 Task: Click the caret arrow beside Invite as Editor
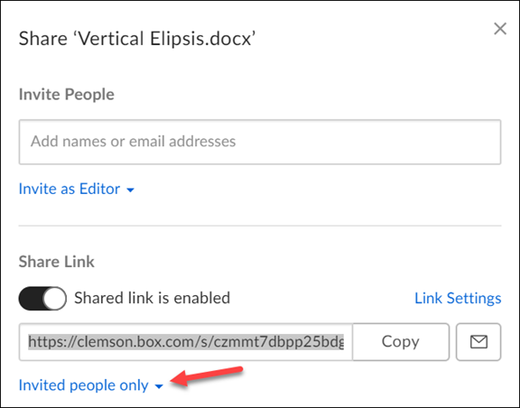tap(130, 190)
